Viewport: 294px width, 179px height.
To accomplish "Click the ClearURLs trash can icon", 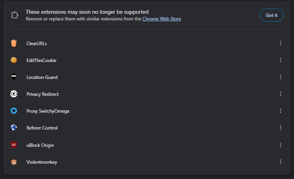I will tap(14, 43).
